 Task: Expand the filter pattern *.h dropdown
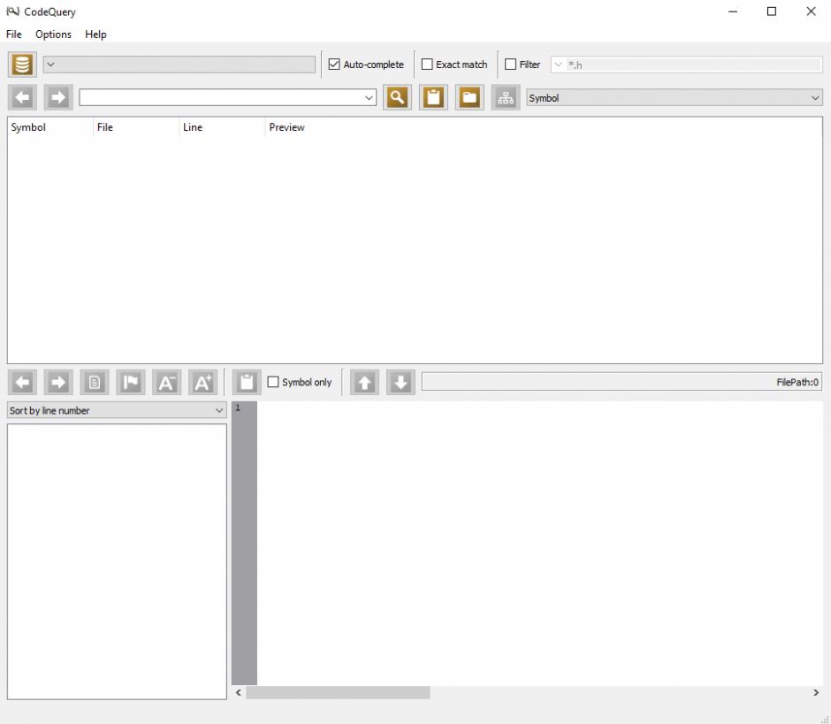(x=686, y=65)
